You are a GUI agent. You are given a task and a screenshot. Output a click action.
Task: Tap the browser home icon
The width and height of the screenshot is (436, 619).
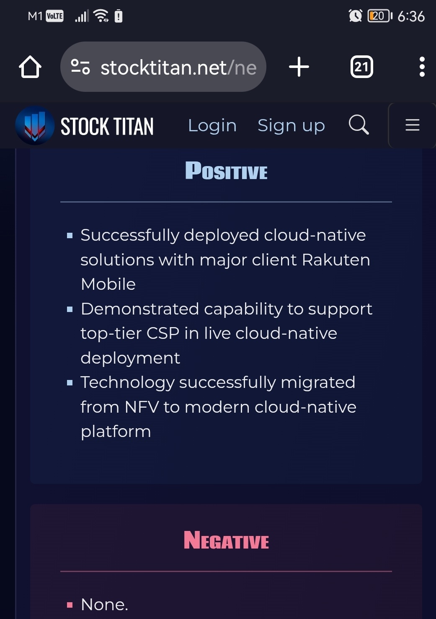tap(30, 67)
